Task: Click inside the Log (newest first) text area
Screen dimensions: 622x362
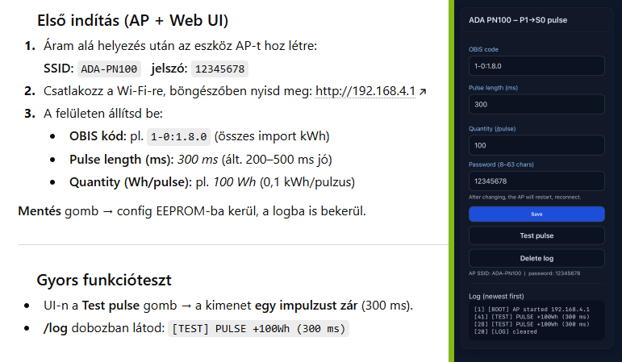Action: [536, 320]
